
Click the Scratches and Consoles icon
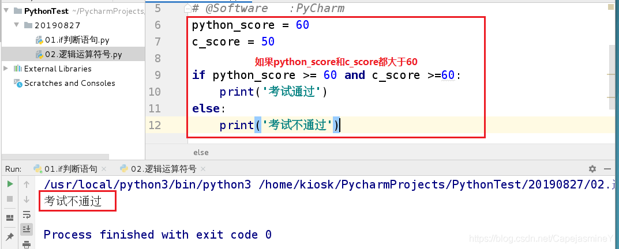18,83
